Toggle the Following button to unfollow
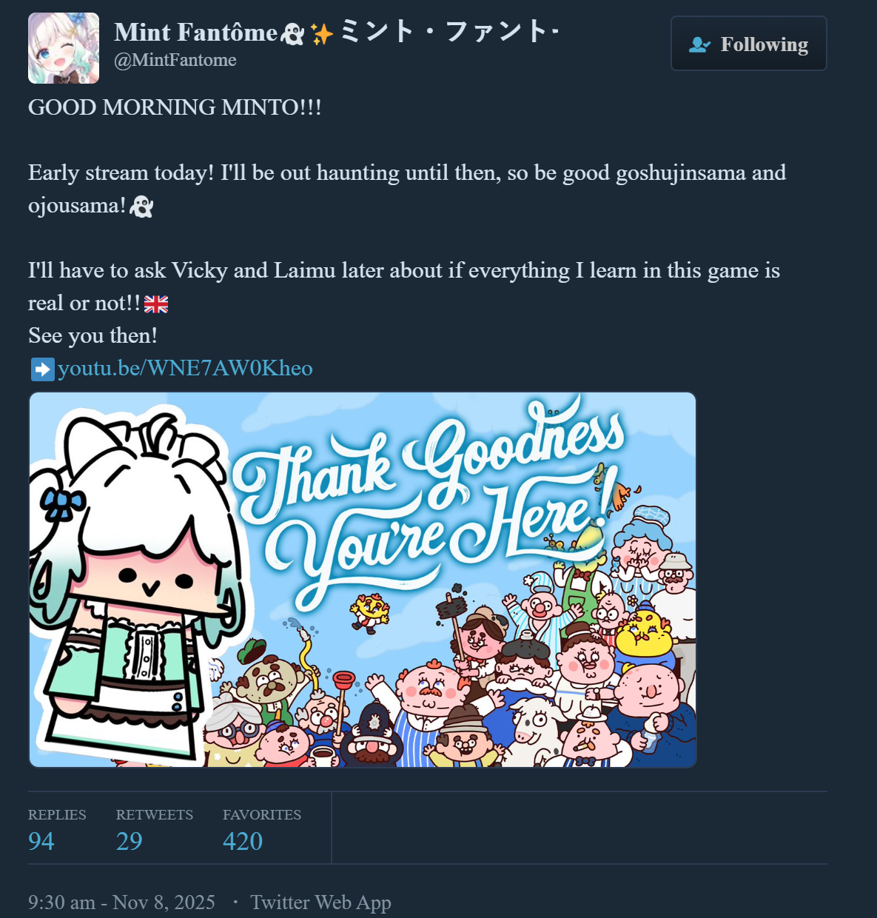 [749, 44]
